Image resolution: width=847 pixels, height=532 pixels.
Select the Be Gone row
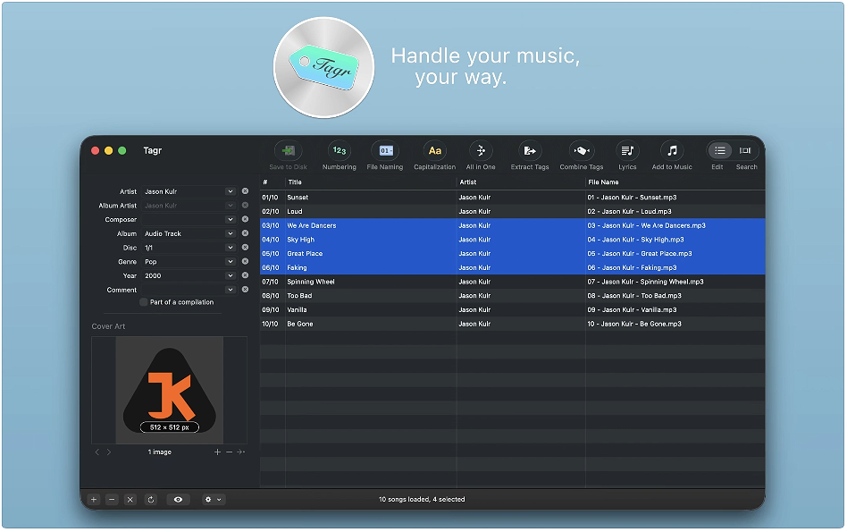(512, 324)
